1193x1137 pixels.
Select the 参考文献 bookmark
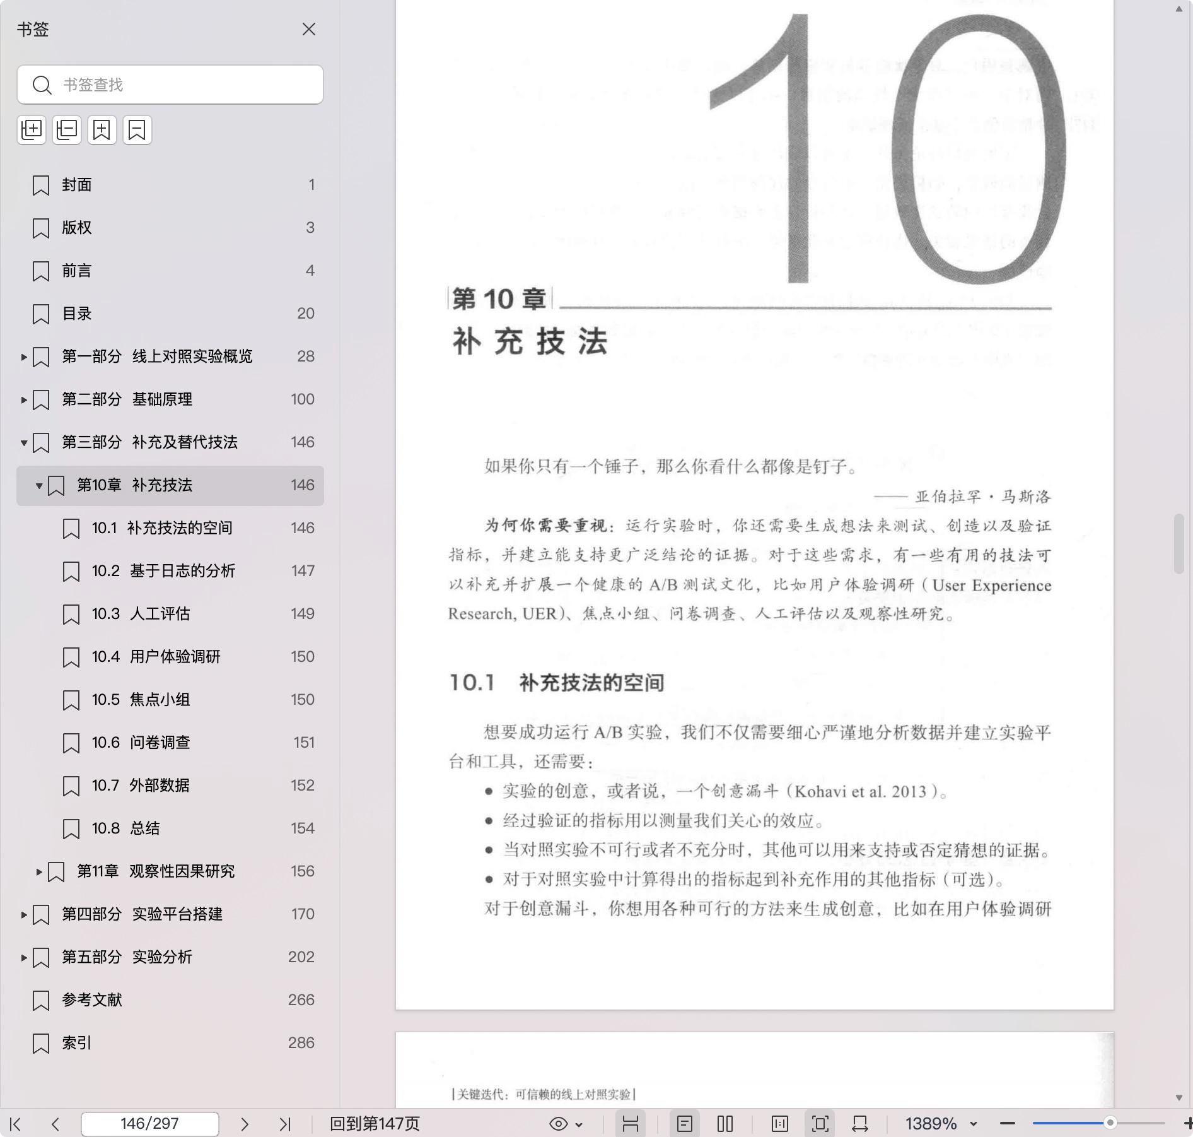pos(92,1000)
